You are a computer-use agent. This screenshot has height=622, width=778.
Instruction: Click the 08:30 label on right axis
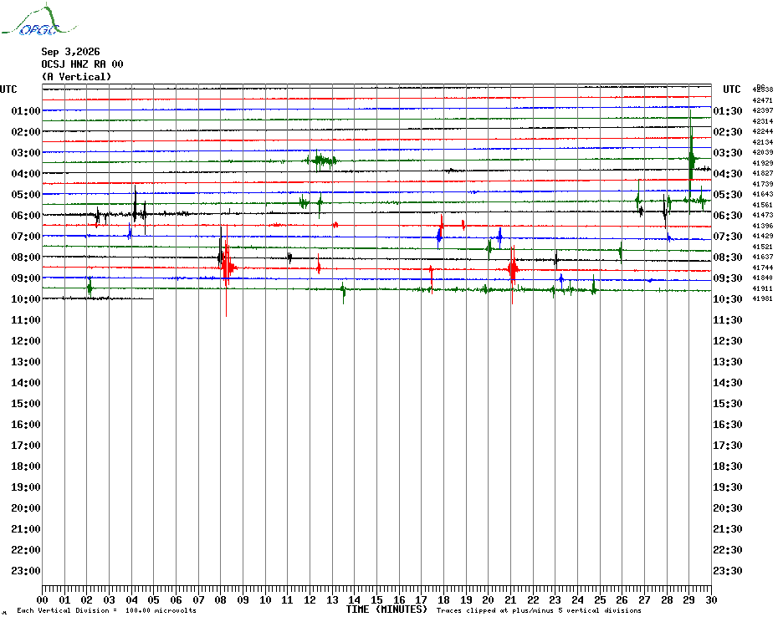728,257
